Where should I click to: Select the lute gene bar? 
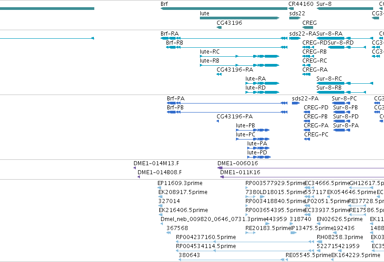click(x=240, y=18)
